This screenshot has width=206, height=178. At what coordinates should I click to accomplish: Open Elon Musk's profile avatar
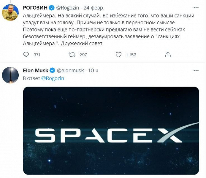click(10, 75)
